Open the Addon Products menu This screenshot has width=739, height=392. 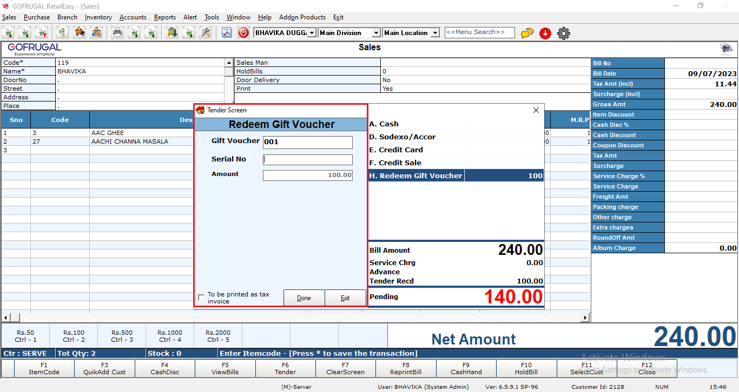coord(302,17)
